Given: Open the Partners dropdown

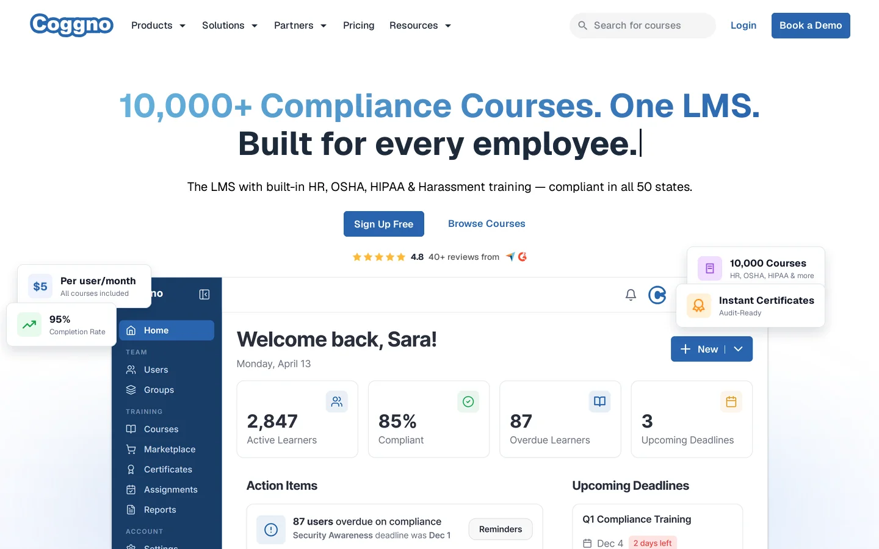Looking at the screenshot, I should point(300,26).
